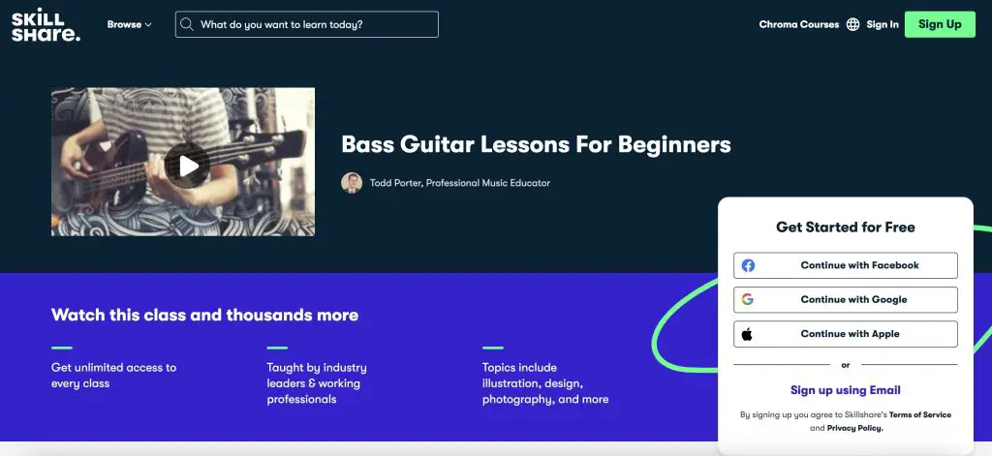Click Todd Porter's avatar photo
Viewport: 992px width, 456px height.
pyautogui.click(x=352, y=183)
